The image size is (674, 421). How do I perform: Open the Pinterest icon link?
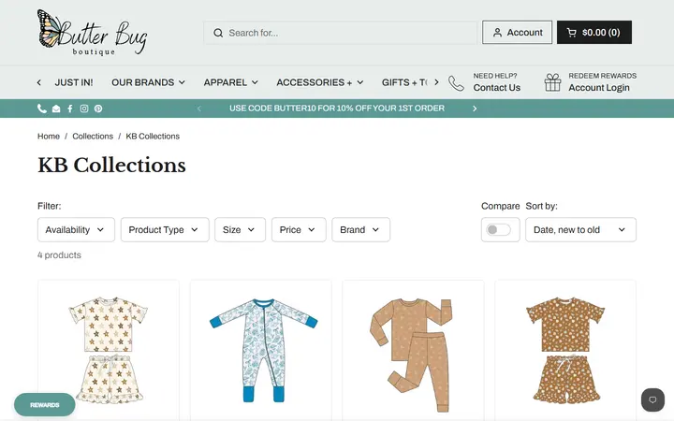[98, 109]
